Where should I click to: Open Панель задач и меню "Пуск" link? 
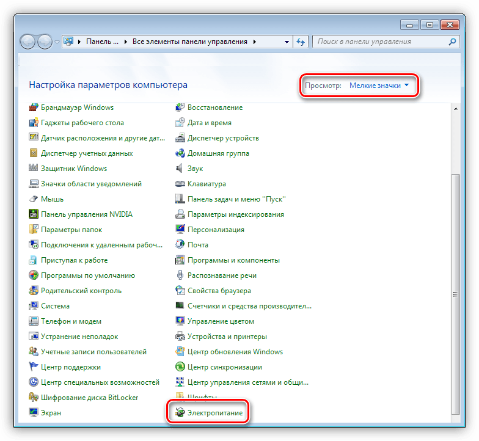pyautogui.click(x=236, y=199)
